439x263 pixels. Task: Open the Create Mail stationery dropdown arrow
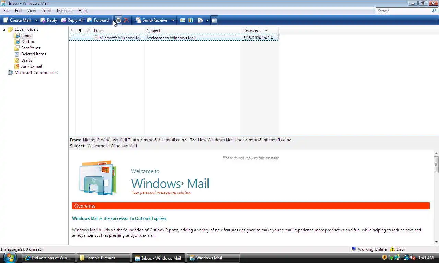point(36,20)
